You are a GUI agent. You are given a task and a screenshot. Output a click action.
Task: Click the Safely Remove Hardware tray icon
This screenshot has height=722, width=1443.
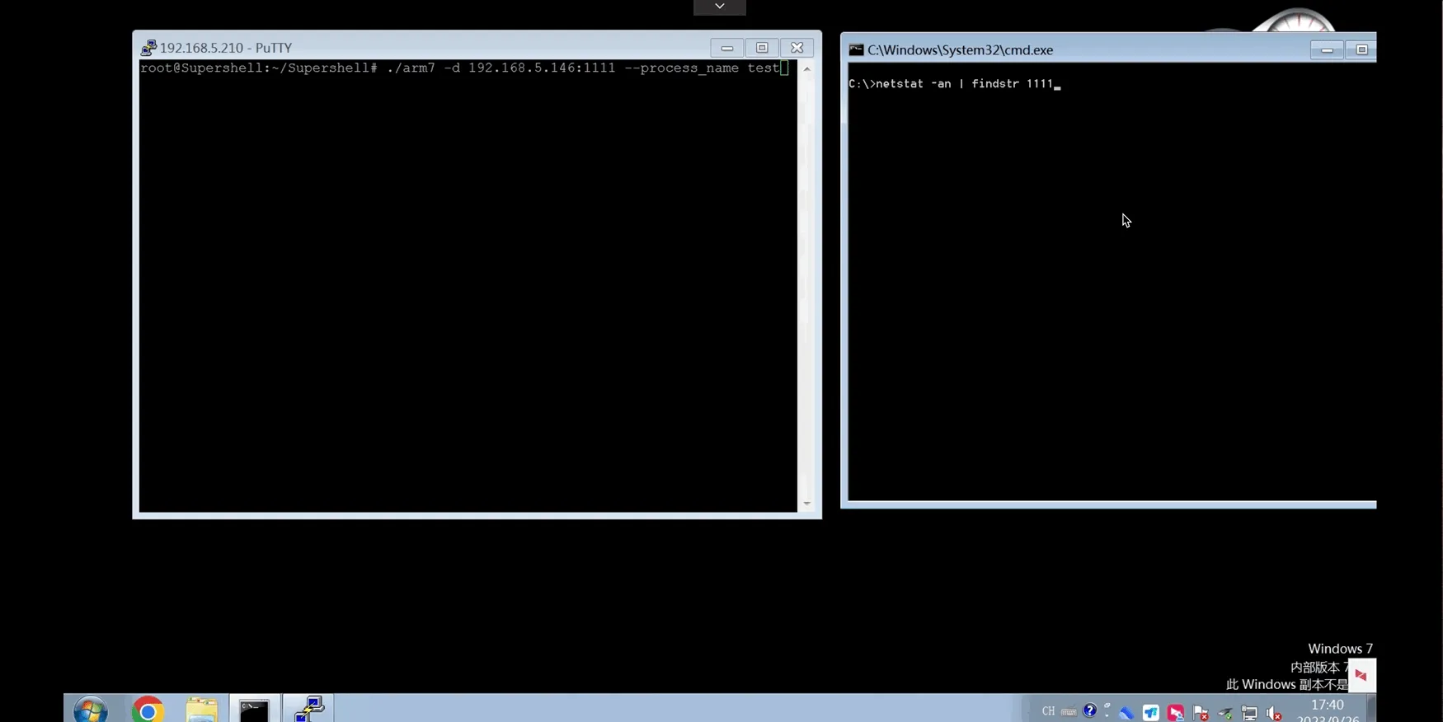coord(1225,713)
